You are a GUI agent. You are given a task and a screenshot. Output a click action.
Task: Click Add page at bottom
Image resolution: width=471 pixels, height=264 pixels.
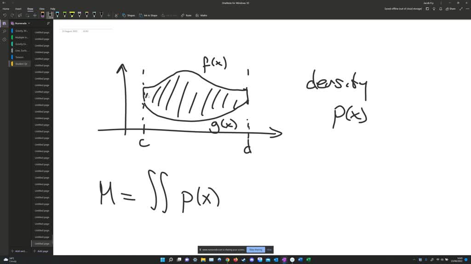pyautogui.click(x=41, y=251)
